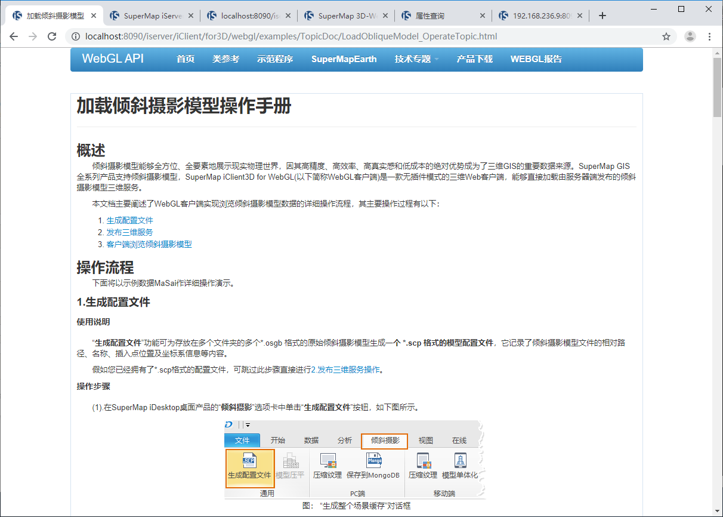723x517 pixels.
Task: Open 产品下载 in the navbar
Action: click(475, 59)
